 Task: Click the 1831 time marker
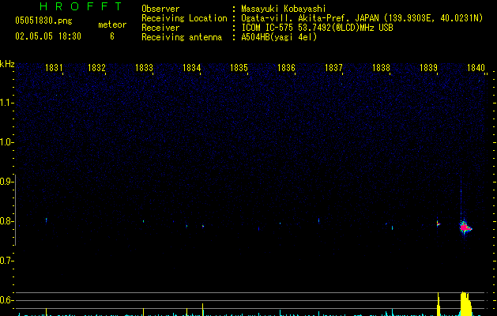click(x=54, y=67)
